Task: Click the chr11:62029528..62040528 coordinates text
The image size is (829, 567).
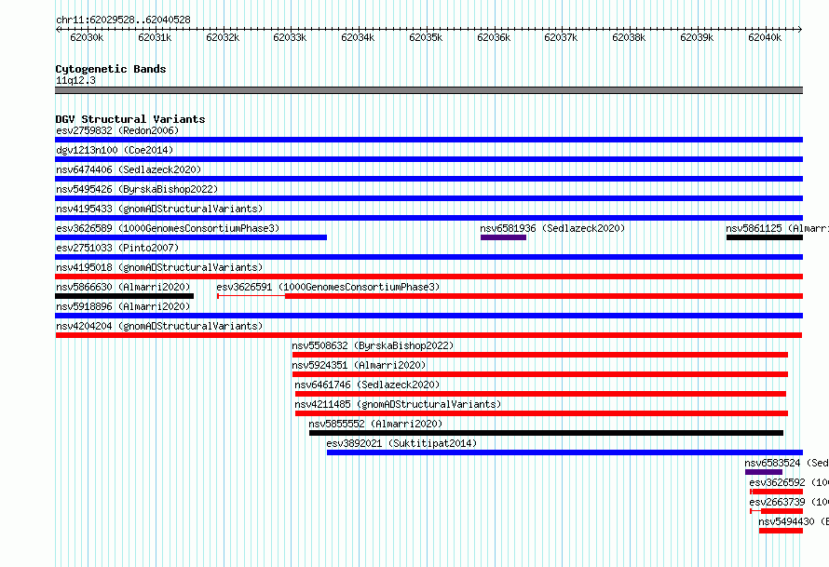Action: (123, 20)
